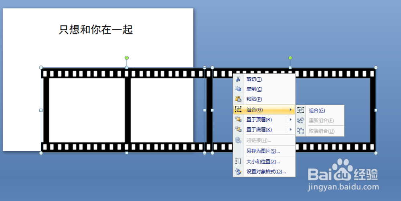
Task: Select 另存为图片(S)... to save as picture
Action: (263, 151)
